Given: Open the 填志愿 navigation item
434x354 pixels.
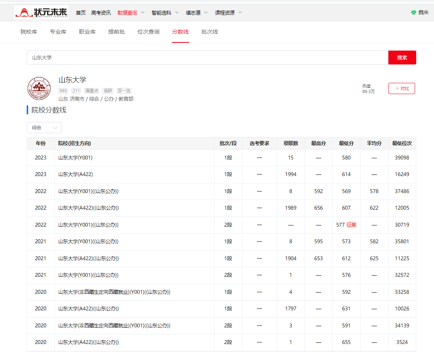Looking at the screenshot, I should pos(193,13).
